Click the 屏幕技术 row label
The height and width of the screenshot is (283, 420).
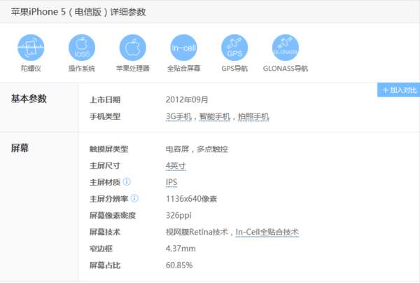click(x=105, y=232)
